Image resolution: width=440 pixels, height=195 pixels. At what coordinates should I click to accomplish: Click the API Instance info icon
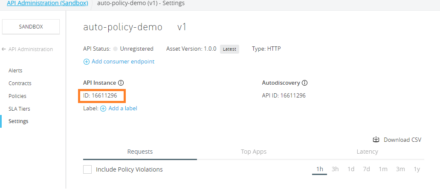121,83
